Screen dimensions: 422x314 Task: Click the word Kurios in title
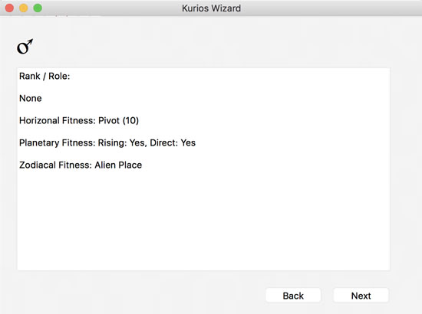(196, 8)
